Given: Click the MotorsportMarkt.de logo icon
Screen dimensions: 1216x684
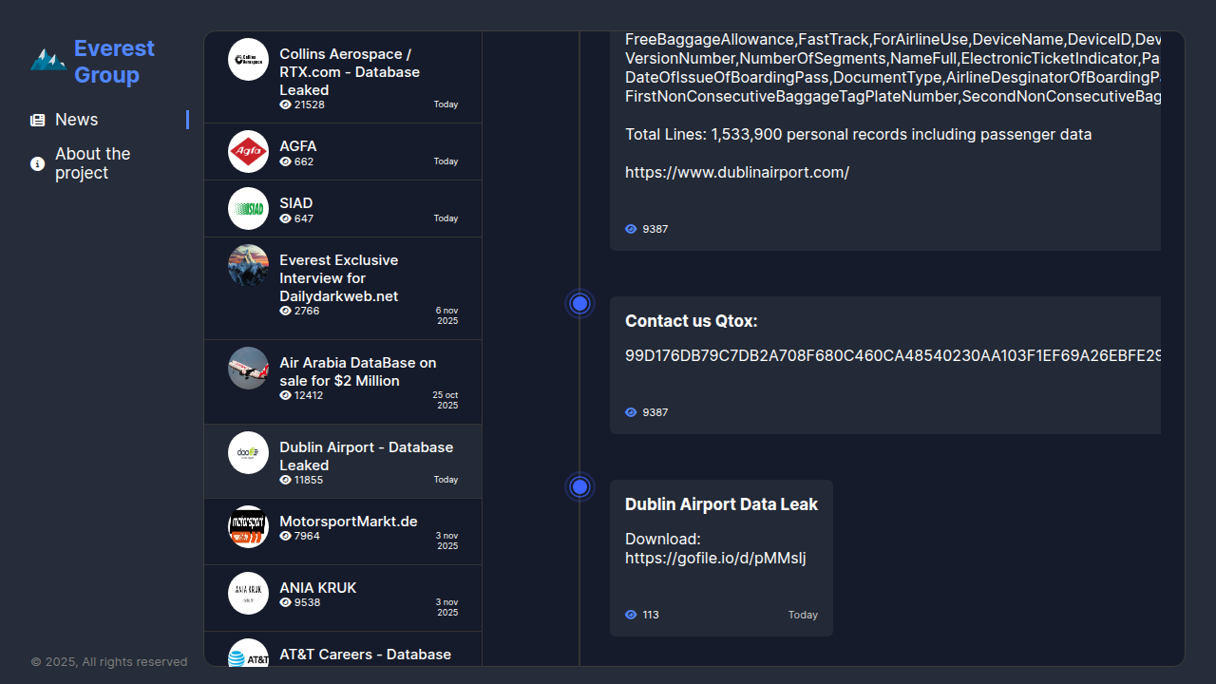Looking at the screenshot, I should coord(248,526).
